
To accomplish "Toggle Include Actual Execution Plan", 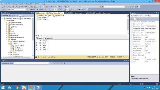I will pyautogui.click(x=59, y=9).
